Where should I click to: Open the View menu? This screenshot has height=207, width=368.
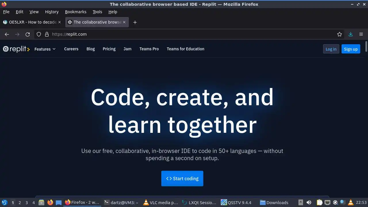(34, 12)
